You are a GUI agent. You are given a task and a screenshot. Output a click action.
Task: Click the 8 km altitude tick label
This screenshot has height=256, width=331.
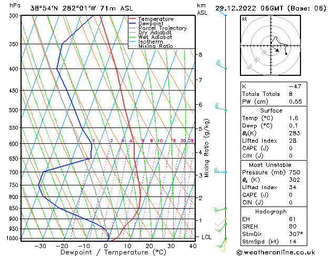pyautogui.click(x=200, y=55)
